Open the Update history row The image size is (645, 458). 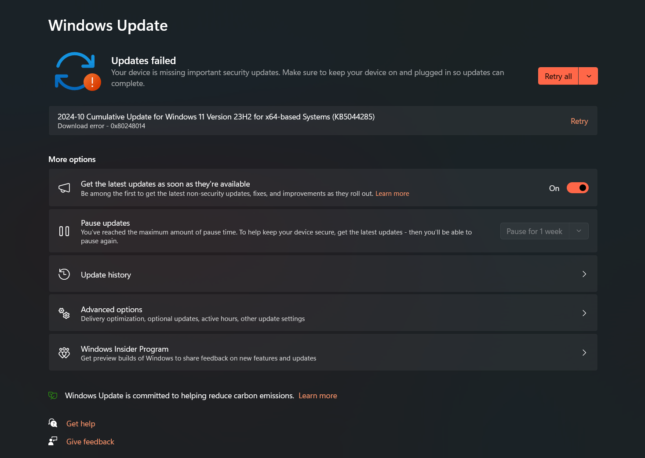323,274
